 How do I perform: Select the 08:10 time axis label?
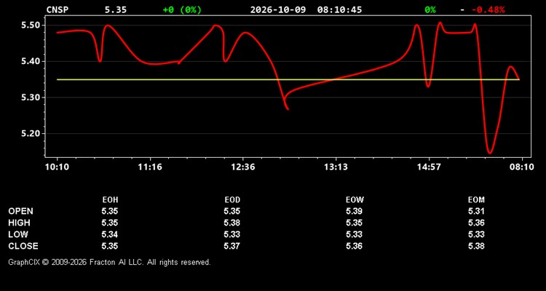(x=521, y=167)
